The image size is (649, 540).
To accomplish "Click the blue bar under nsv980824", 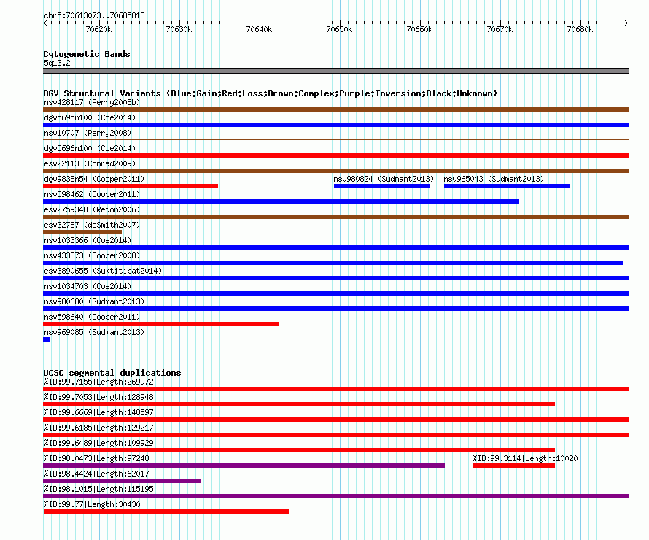I will [382, 186].
